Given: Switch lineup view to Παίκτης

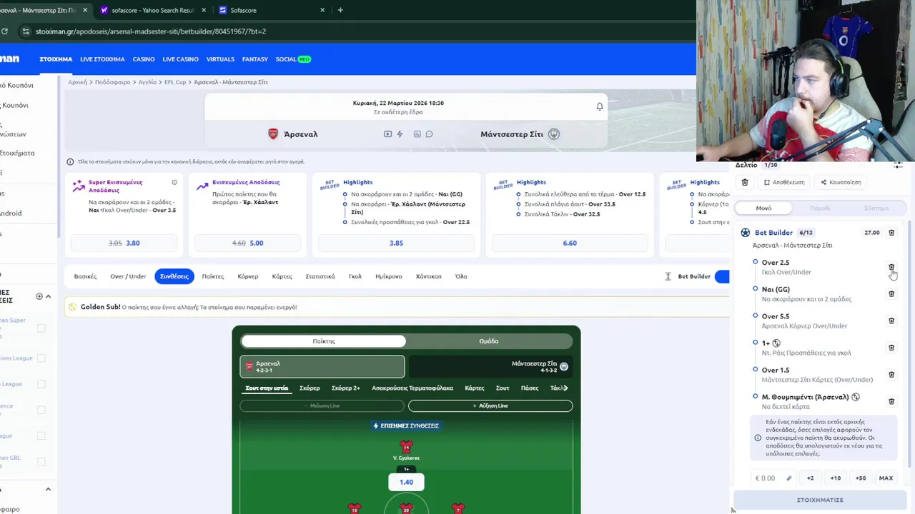Looking at the screenshot, I should click(x=323, y=341).
